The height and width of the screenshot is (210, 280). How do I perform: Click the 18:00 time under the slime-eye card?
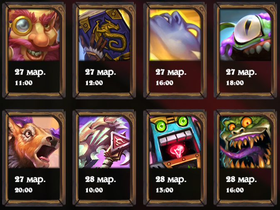[235, 83]
